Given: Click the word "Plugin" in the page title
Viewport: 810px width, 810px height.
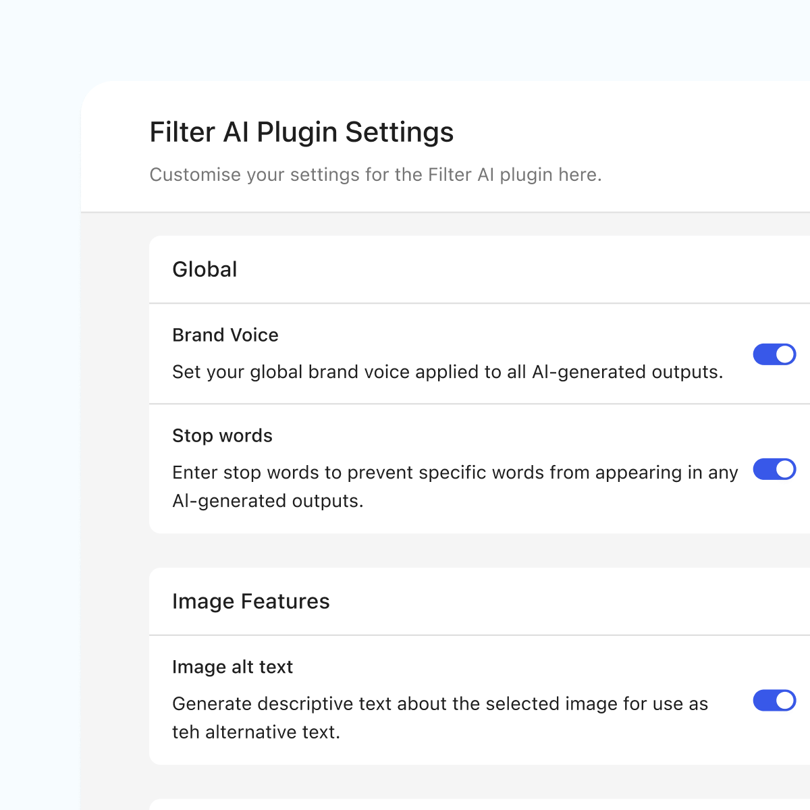Looking at the screenshot, I should point(298,132).
